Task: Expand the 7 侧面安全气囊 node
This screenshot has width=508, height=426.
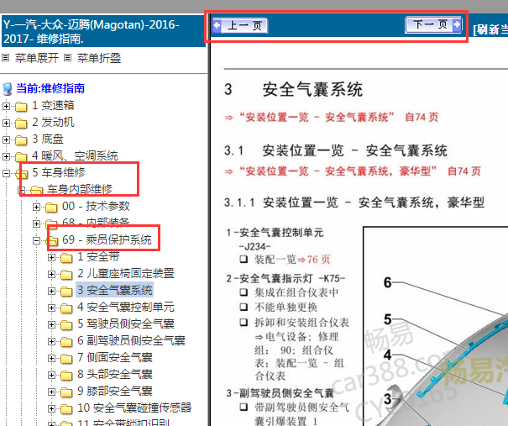Action: (x=51, y=358)
